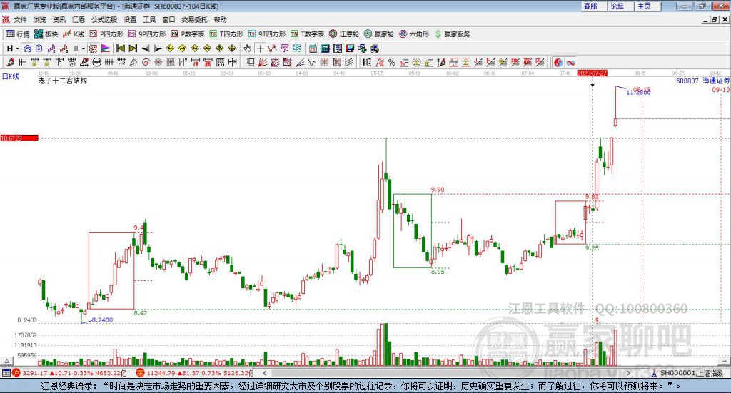The height and width of the screenshot is (393, 731).
Task: Restore the inner chart window
Action: click(x=715, y=19)
